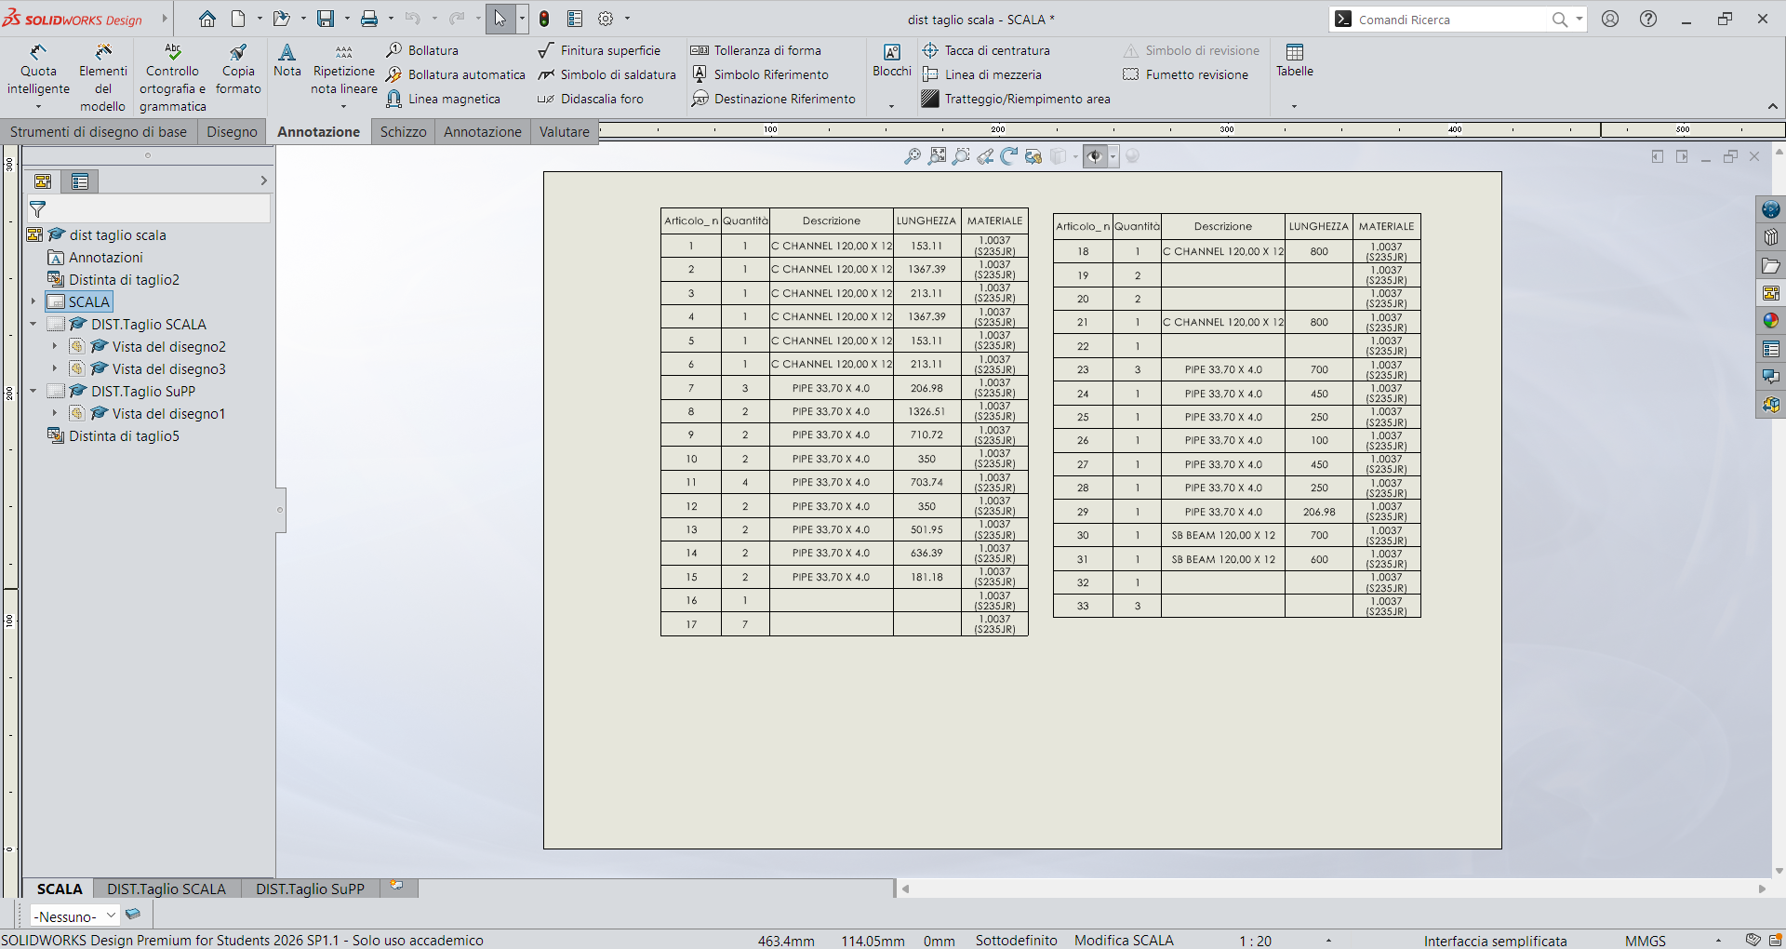Choose Tratteggio/Riempimento area tool
Screen dimensions: 1786x949
[1016, 99]
